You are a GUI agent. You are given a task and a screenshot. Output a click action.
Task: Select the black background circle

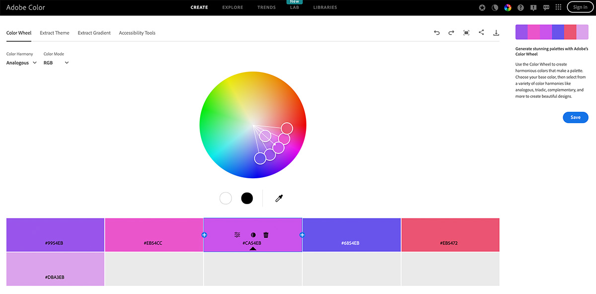(x=247, y=198)
